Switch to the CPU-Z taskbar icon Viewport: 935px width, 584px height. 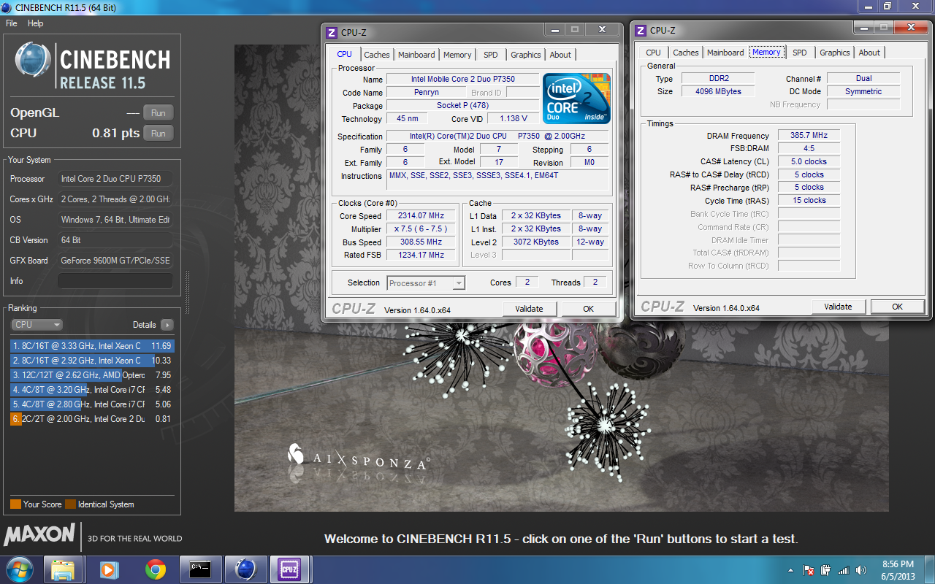[x=290, y=569]
